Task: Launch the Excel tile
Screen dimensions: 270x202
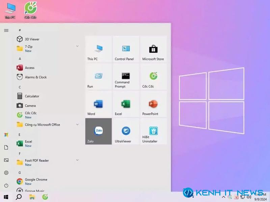Action: pos(126,104)
